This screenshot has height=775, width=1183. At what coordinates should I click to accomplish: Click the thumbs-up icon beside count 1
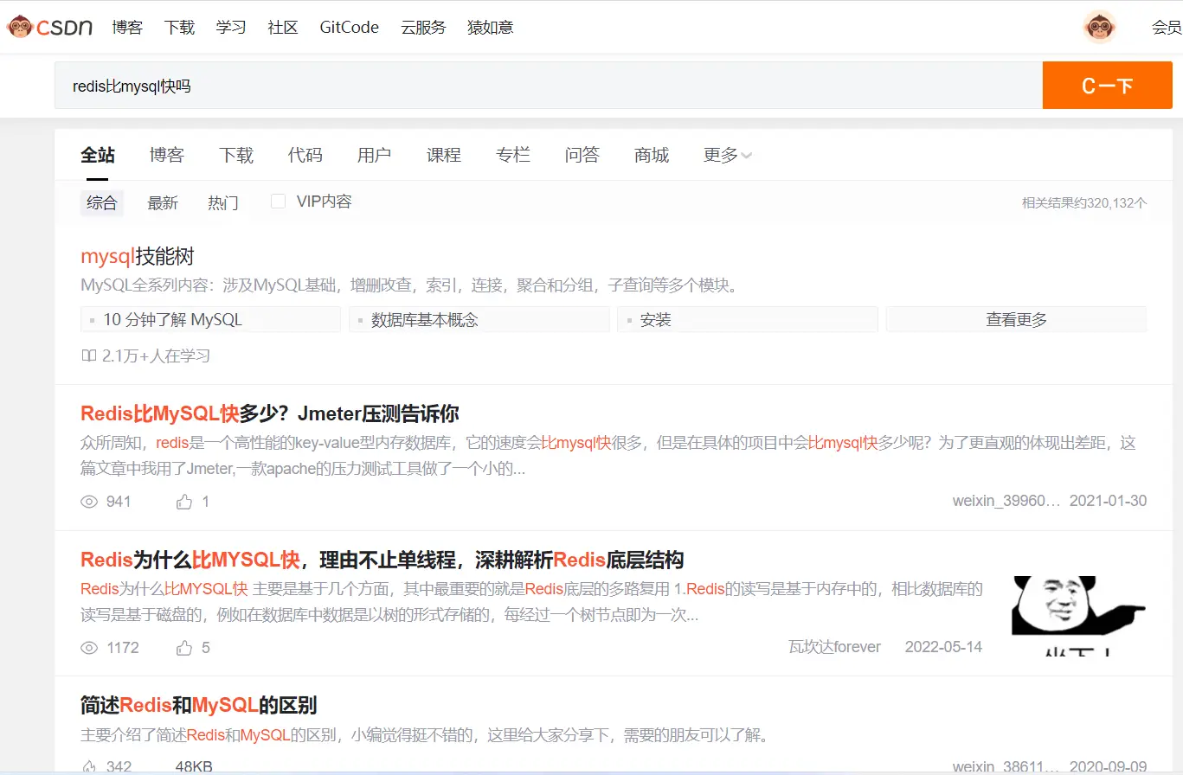[x=184, y=502]
